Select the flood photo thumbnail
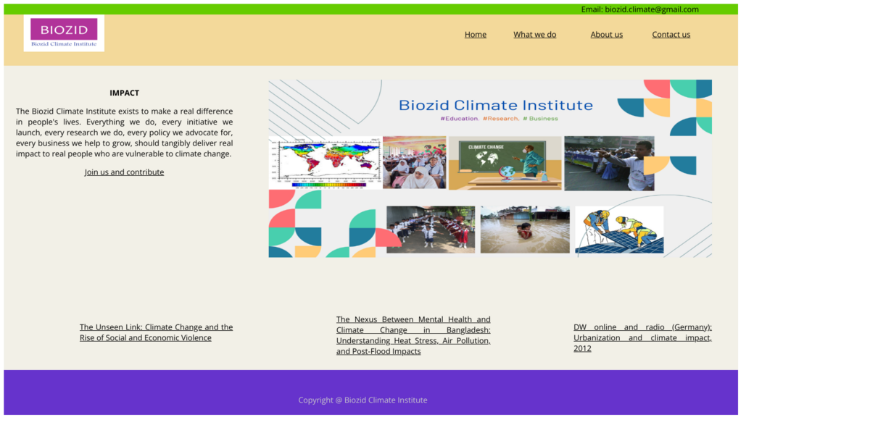Screen dimensions: 870x425 tap(525, 230)
